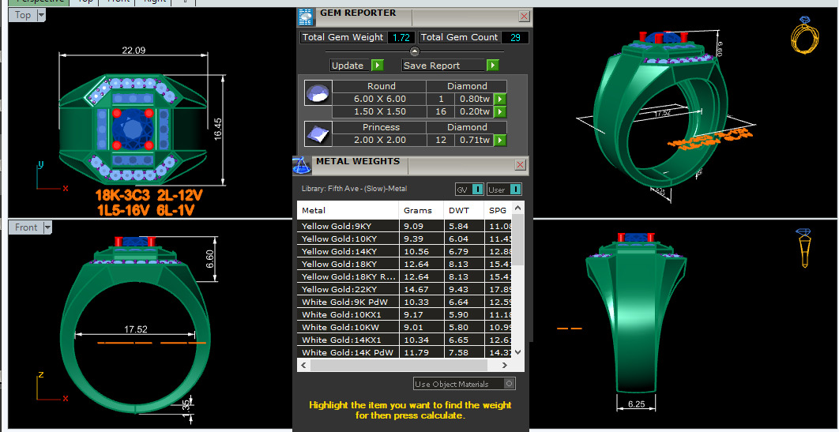This screenshot has height=432, width=839.
Task: Click green arrow for 2.00 X 2.00 row
Action: click(500, 140)
